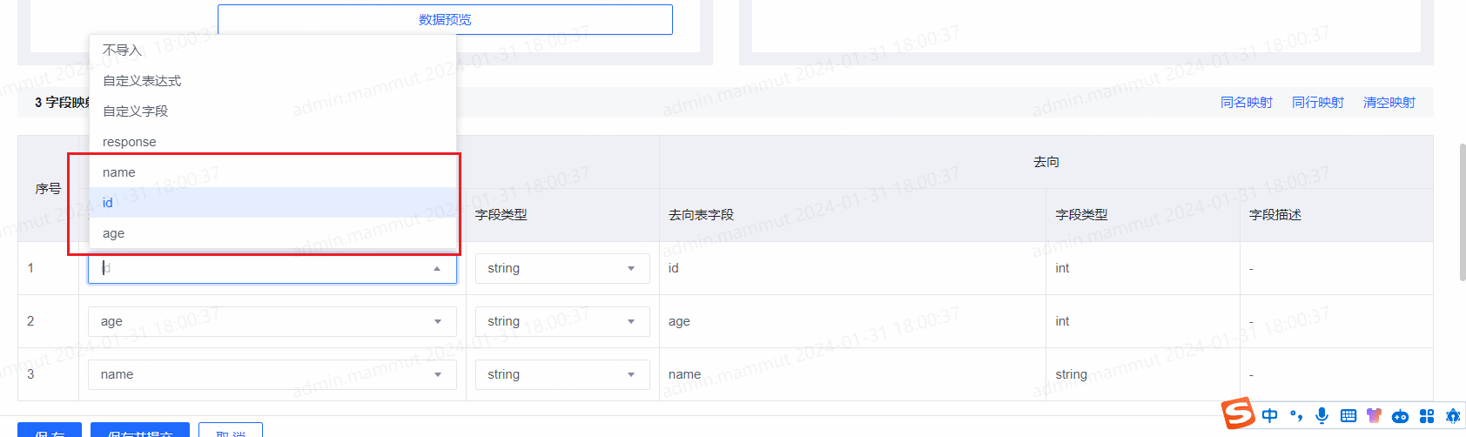
Task: Open Sogou AI assistant icon
Action: [x=1452, y=415]
